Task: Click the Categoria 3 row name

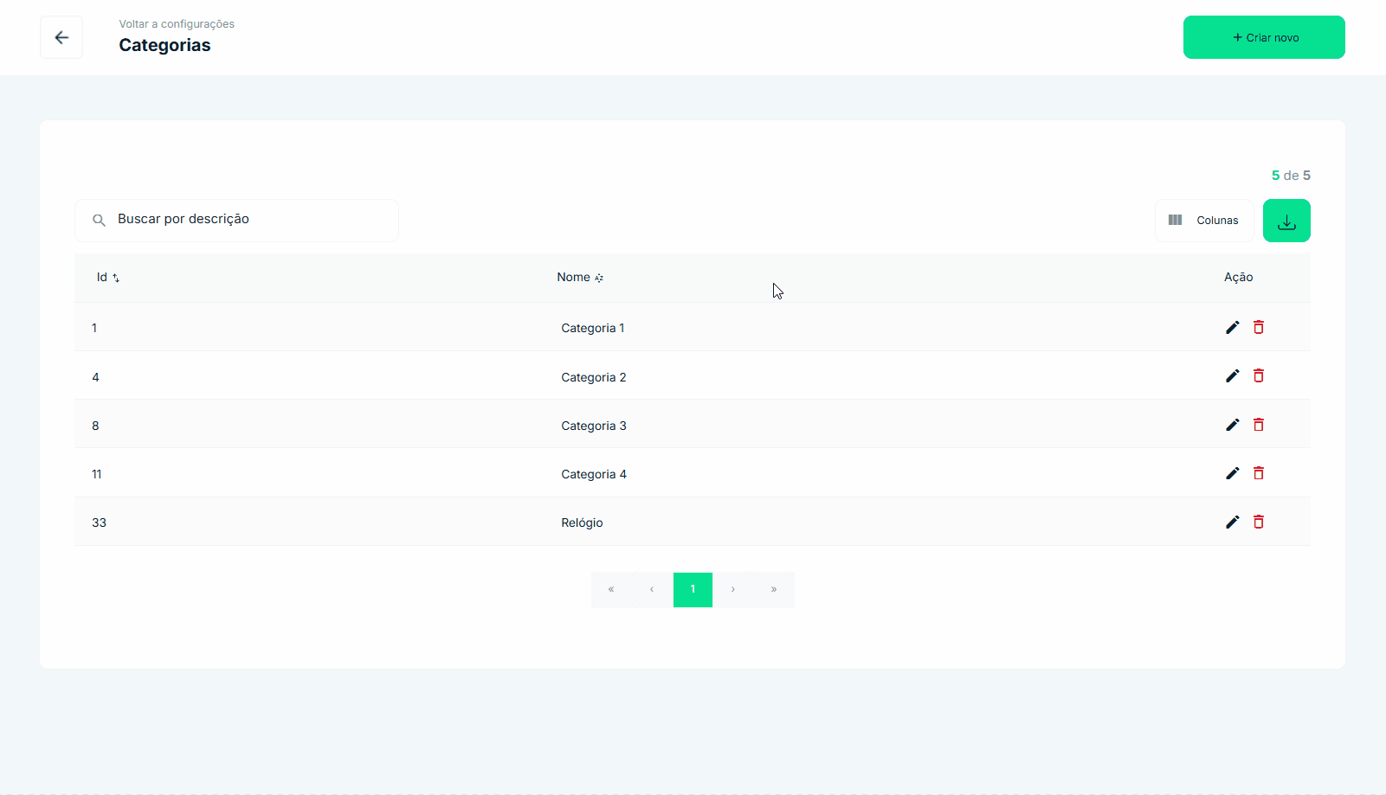Action: click(x=593, y=426)
